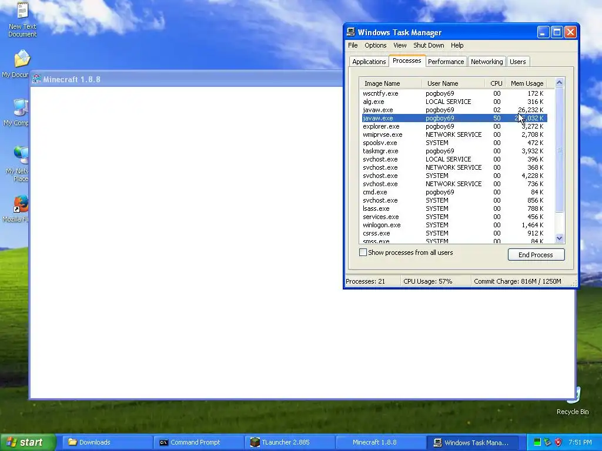Select the highlighted javaw.exe row at 50 CPU
This screenshot has height=451, width=602.
tap(454, 118)
